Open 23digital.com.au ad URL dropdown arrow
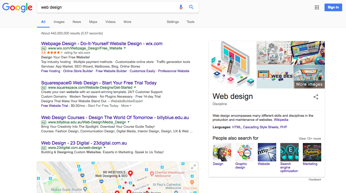Image resolution: width=346 pixels, height=193 pixels. point(105,147)
